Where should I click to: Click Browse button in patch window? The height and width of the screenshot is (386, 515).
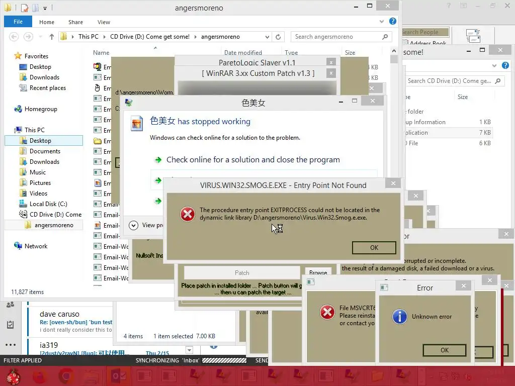318,272
